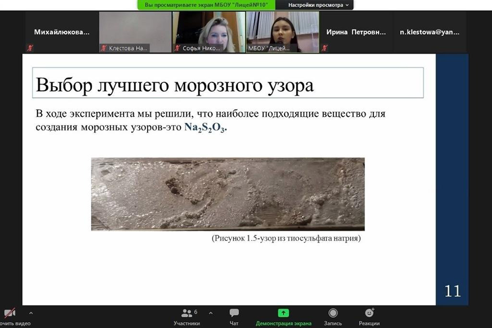Expand the chevron next to Участники
The height and width of the screenshot is (328, 492).
(x=211, y=313)
